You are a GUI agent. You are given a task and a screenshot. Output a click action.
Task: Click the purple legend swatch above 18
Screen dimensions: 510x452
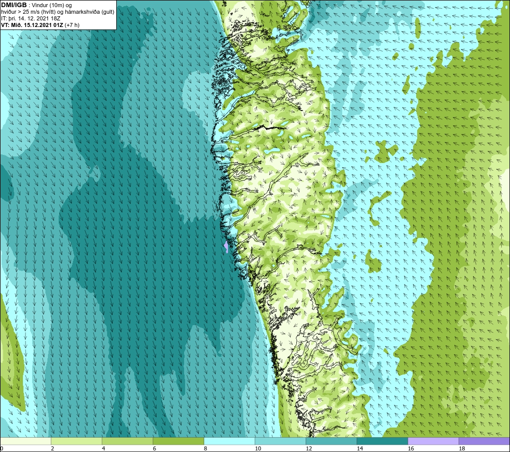pos(484,441)
